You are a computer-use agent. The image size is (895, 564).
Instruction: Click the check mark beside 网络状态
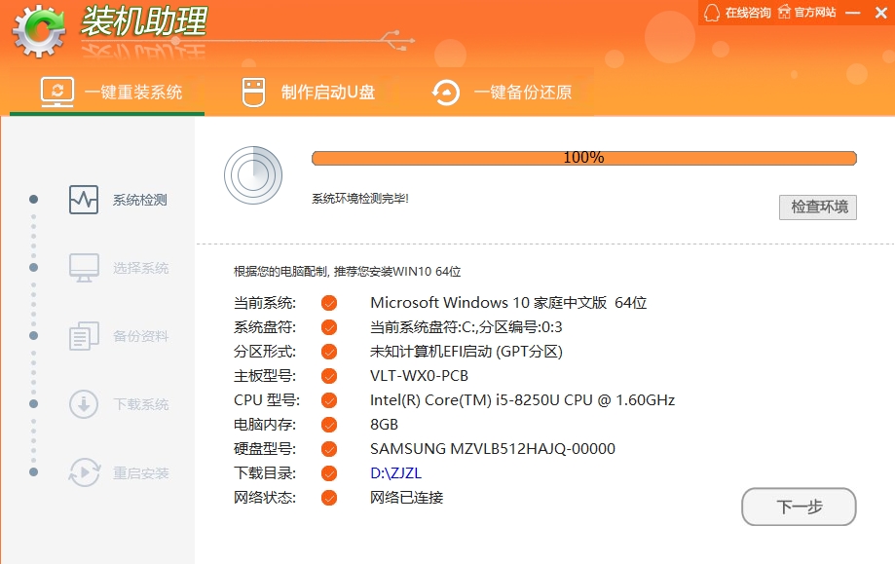pyautogui.click(x=329, y=499)
